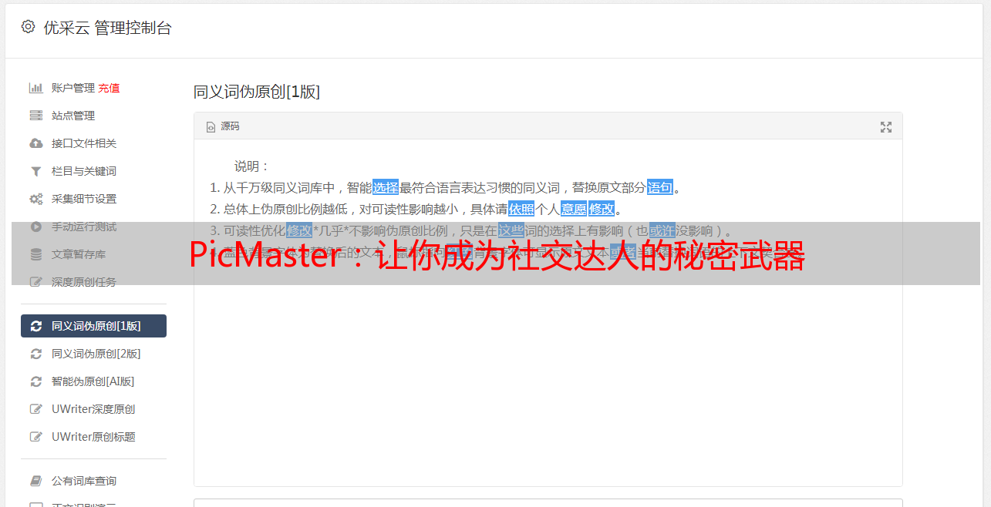
Task: Click the 优采云 管理控制台 header title
Action: click(x=107, y=28)
